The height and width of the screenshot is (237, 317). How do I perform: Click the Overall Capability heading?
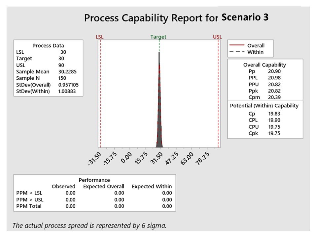tap(264, 65)
